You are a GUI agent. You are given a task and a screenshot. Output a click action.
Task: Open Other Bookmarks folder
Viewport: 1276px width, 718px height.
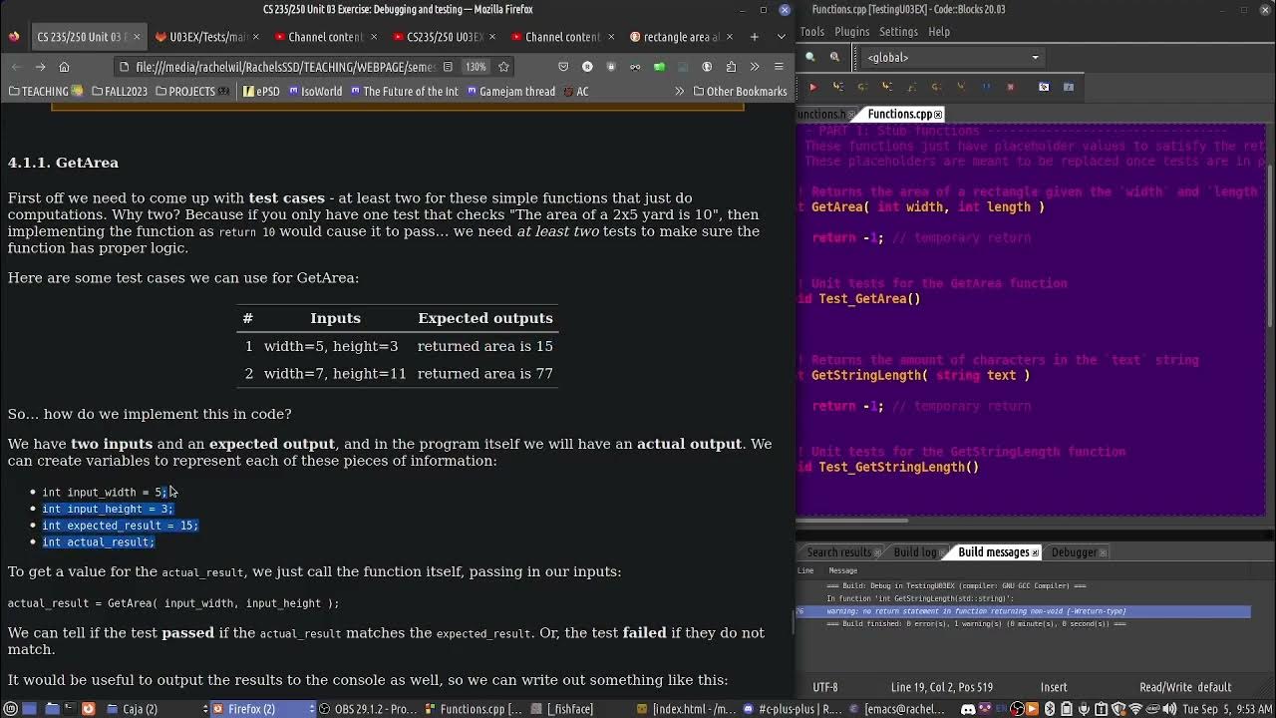pyautogui.click(x=740, y=91)
